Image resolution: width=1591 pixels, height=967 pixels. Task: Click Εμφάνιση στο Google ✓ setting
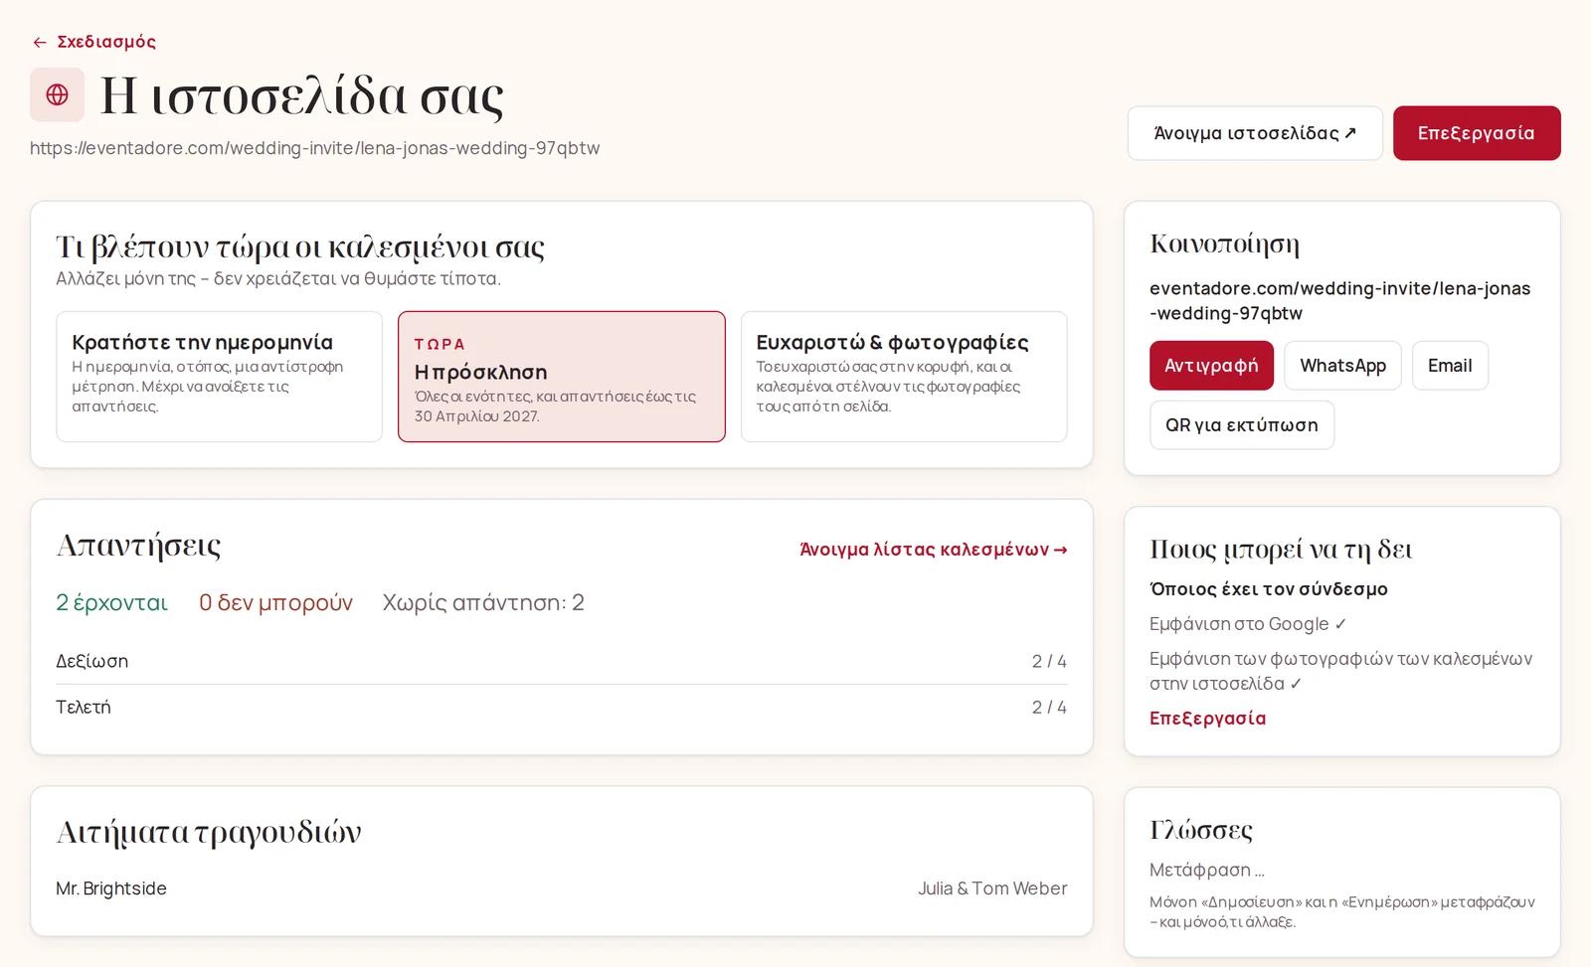(x=1248, y=624)
